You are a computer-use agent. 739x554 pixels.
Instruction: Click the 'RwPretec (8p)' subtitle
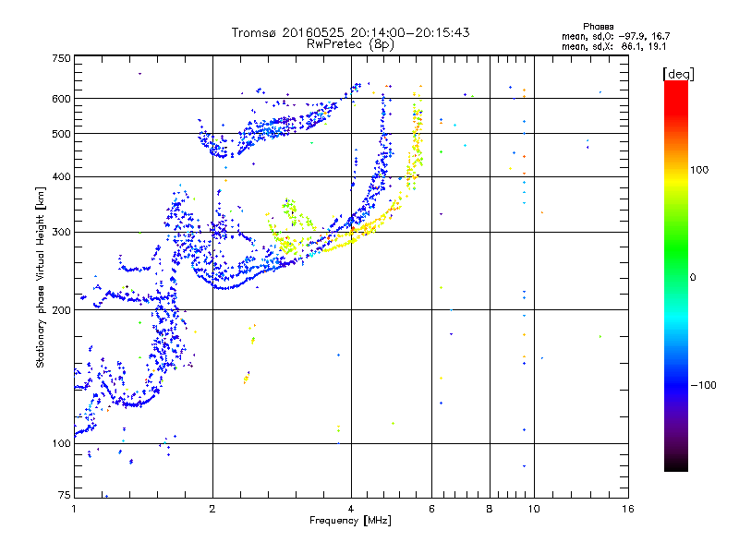click(x=350, y=44)
